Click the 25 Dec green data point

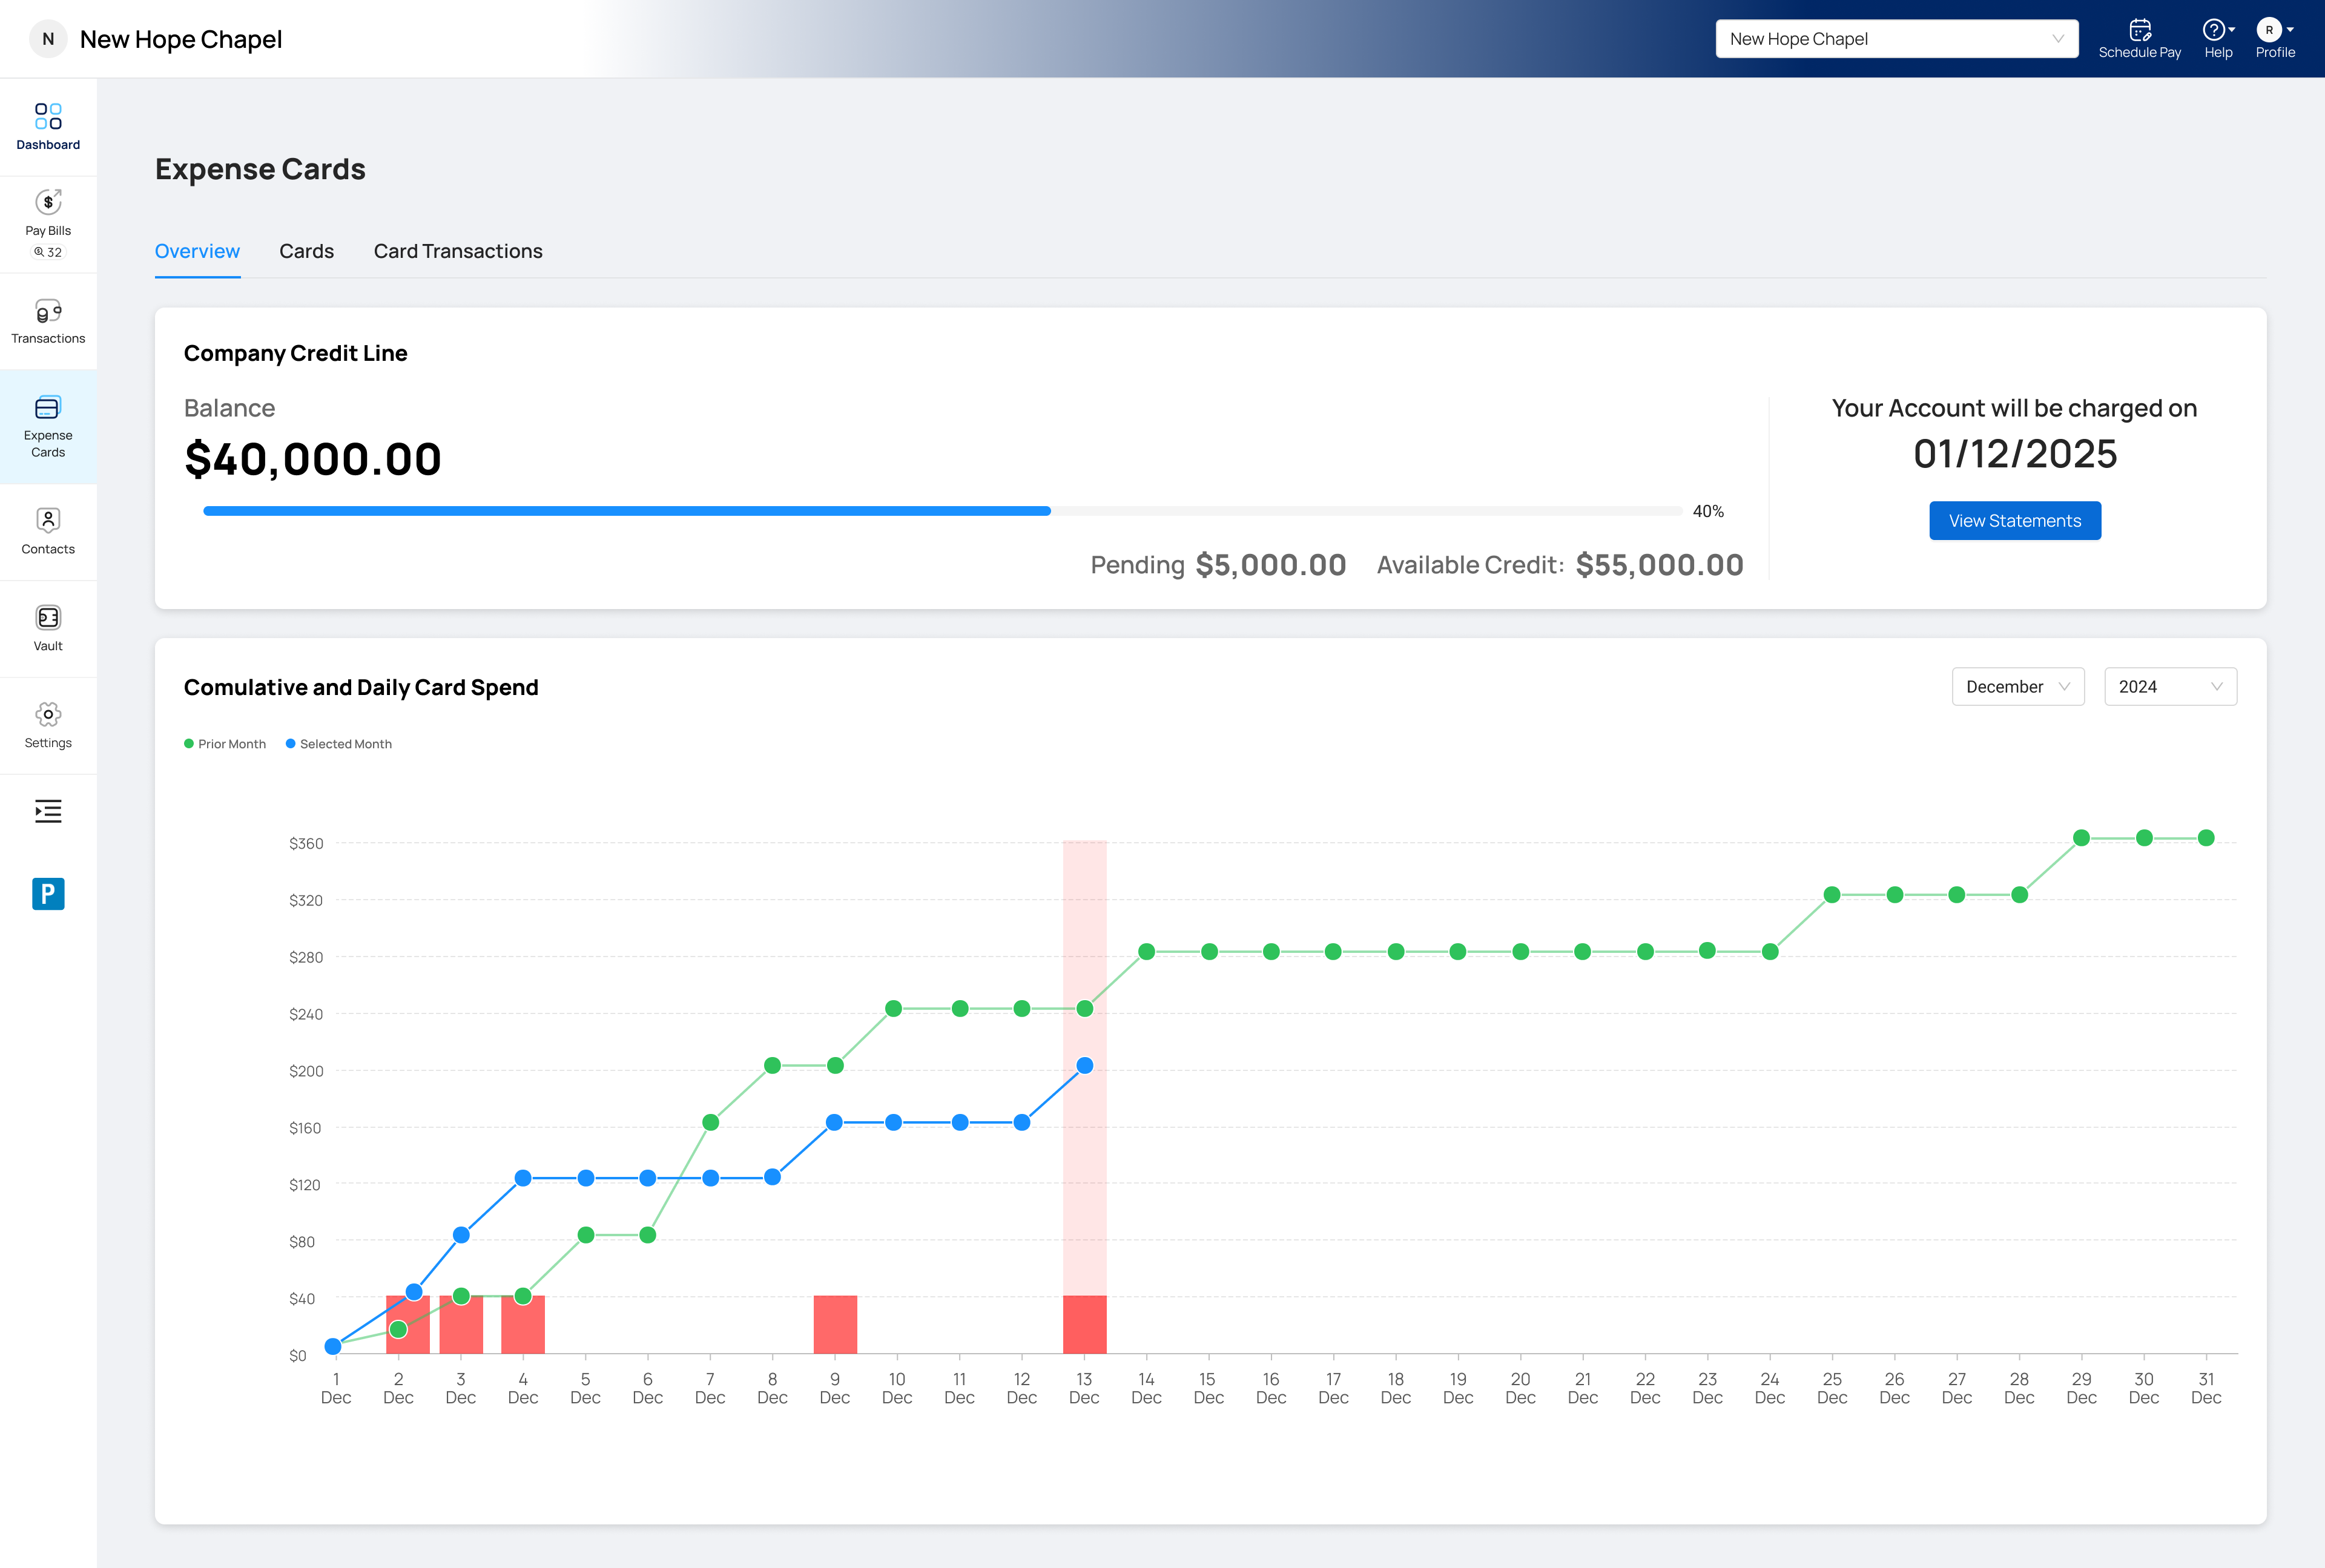click(x=1832, y=895)
